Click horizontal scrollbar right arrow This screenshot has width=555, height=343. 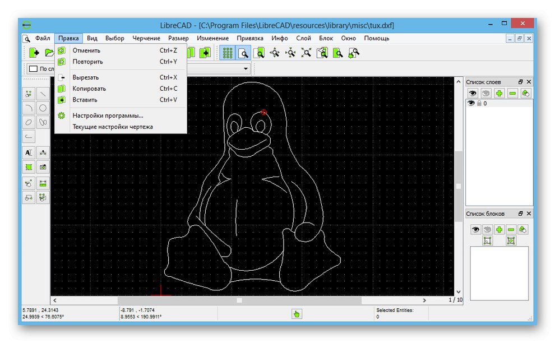[424, 300]
